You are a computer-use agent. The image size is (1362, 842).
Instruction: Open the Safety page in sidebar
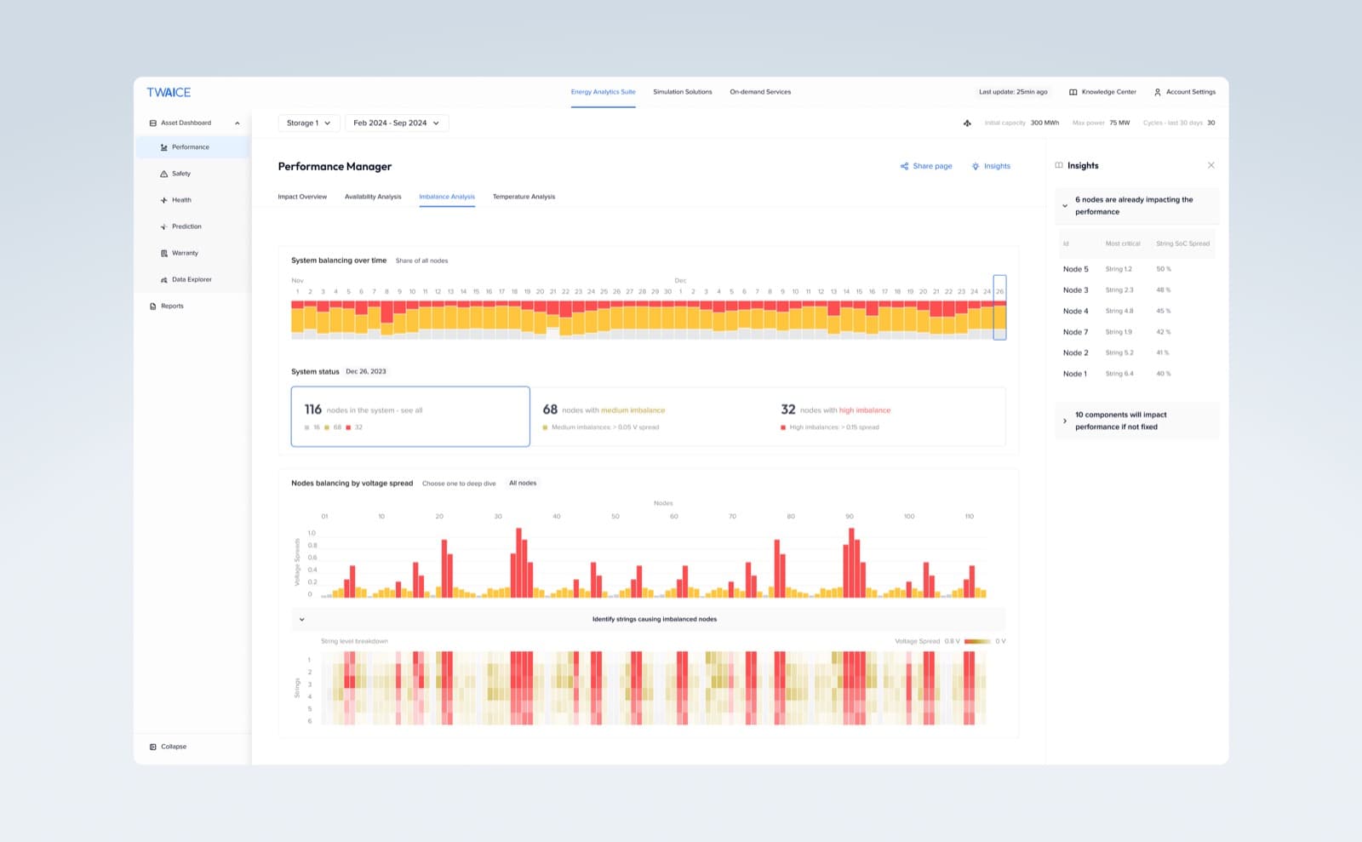tap(192, 174)
